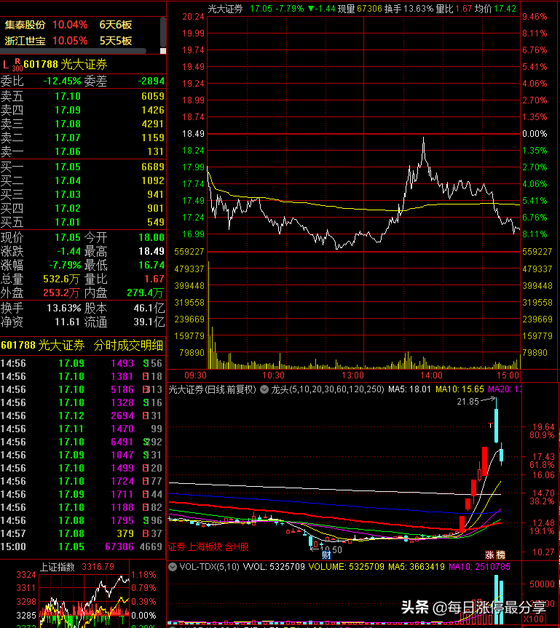Click the 量比 1.67 value in the quote panel
This screenshot has width=560, height=628.
(x=154, y=279)
